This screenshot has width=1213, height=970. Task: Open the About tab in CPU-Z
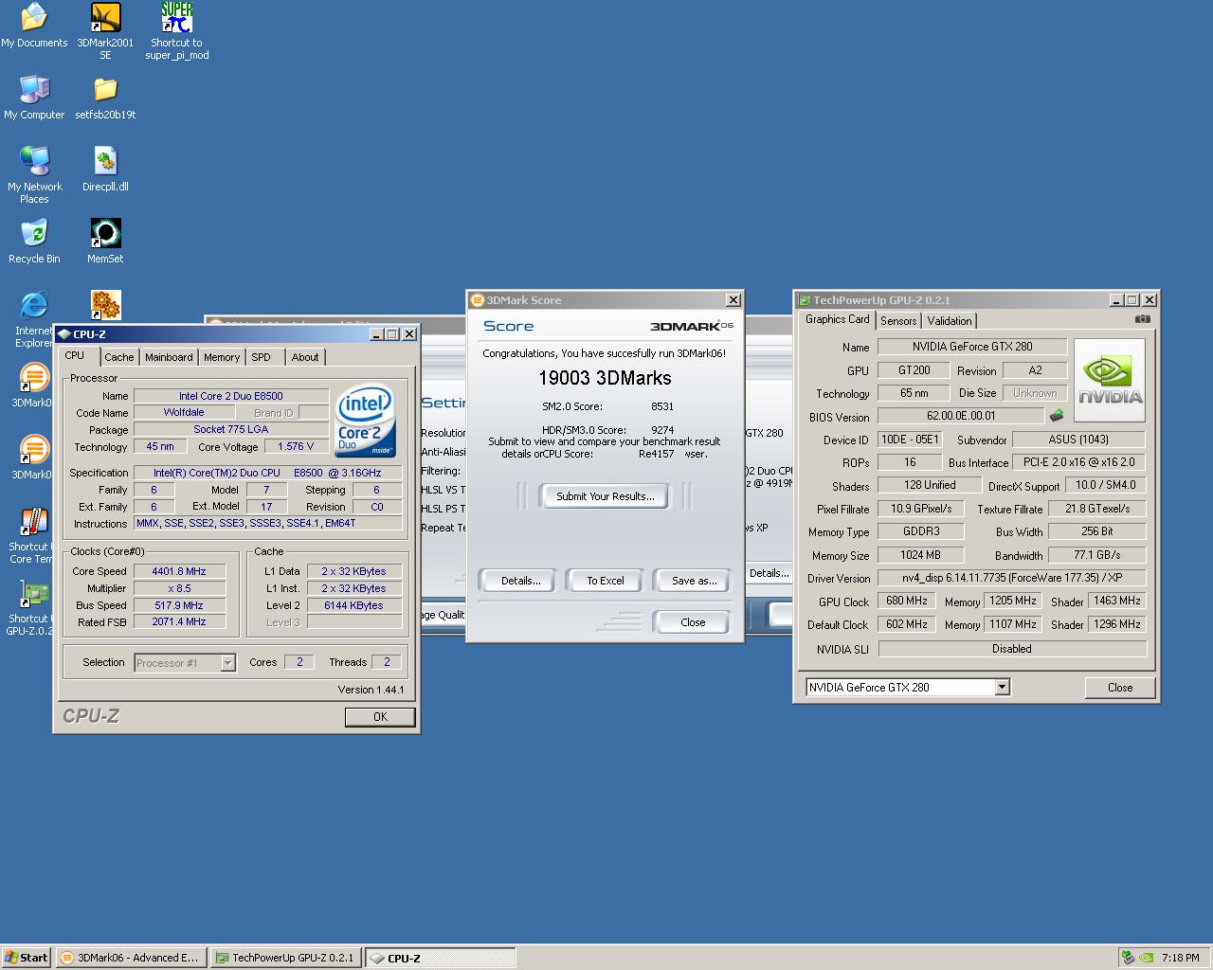coord(305,357)
